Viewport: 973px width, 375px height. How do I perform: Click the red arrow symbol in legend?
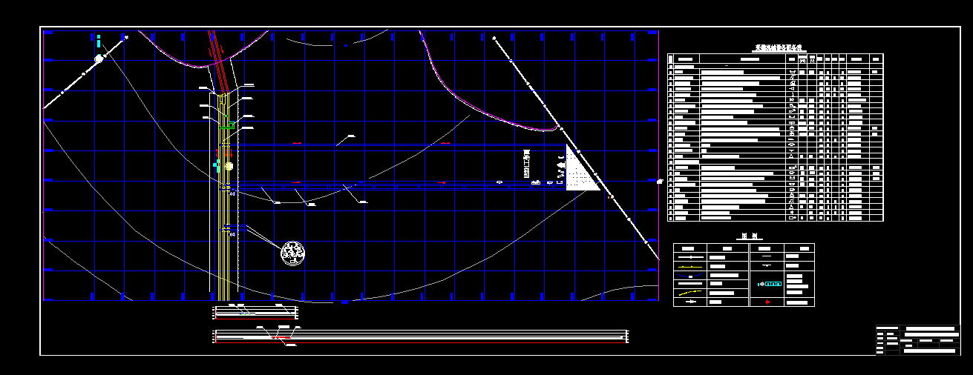tap(767, 302)
